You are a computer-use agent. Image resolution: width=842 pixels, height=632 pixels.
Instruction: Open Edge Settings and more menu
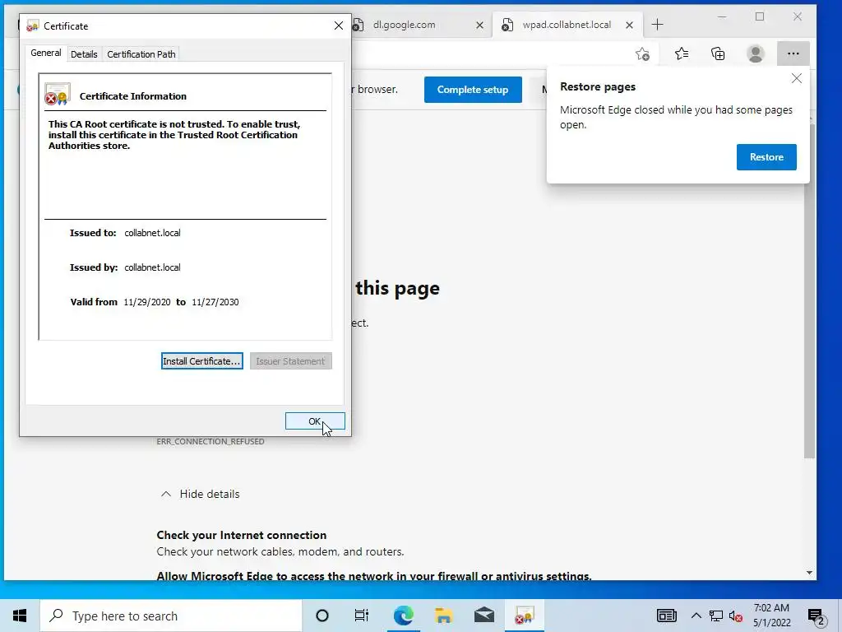coord(793,53)
